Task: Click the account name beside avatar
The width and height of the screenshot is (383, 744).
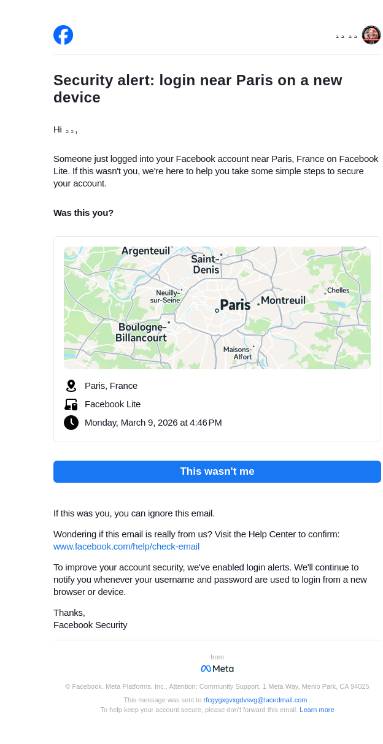Action: click(x=346, y=36)
